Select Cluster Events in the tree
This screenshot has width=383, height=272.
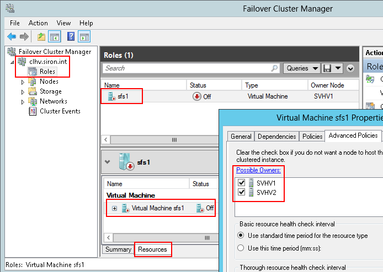coord(60,111)
